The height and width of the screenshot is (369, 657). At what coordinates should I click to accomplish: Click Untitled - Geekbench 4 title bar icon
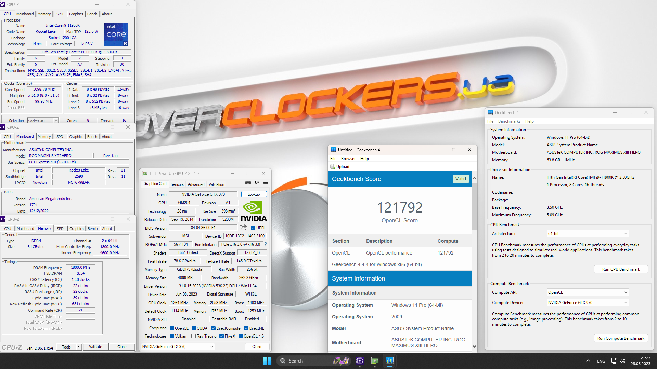point(333,150)
